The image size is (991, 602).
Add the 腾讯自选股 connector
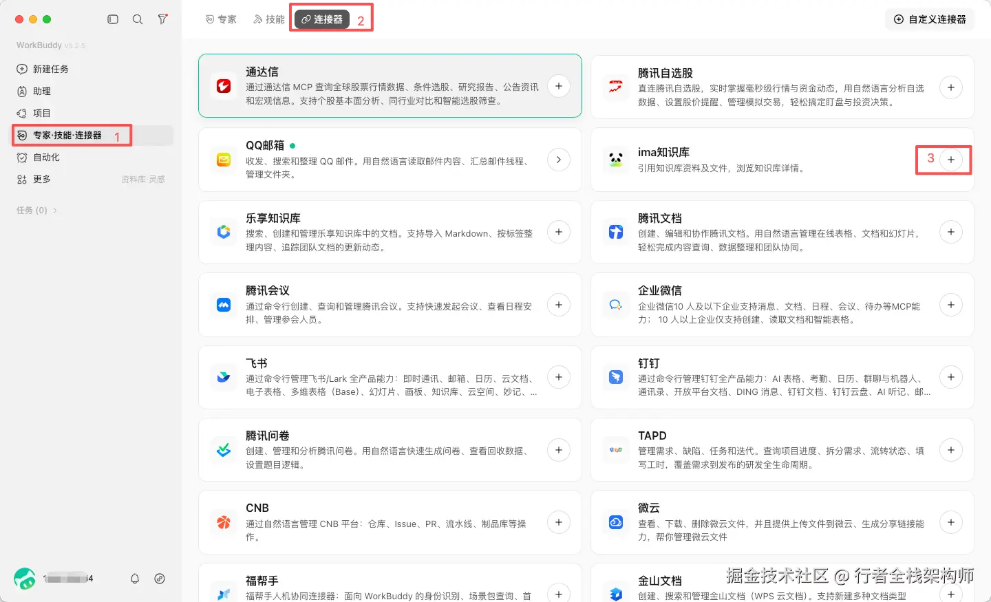(951, 87)
